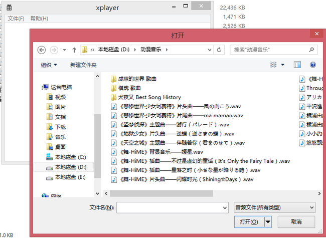Open recent locations dropdown arrow
Viewport: 326px width, 238px height.
click(65, 50)
